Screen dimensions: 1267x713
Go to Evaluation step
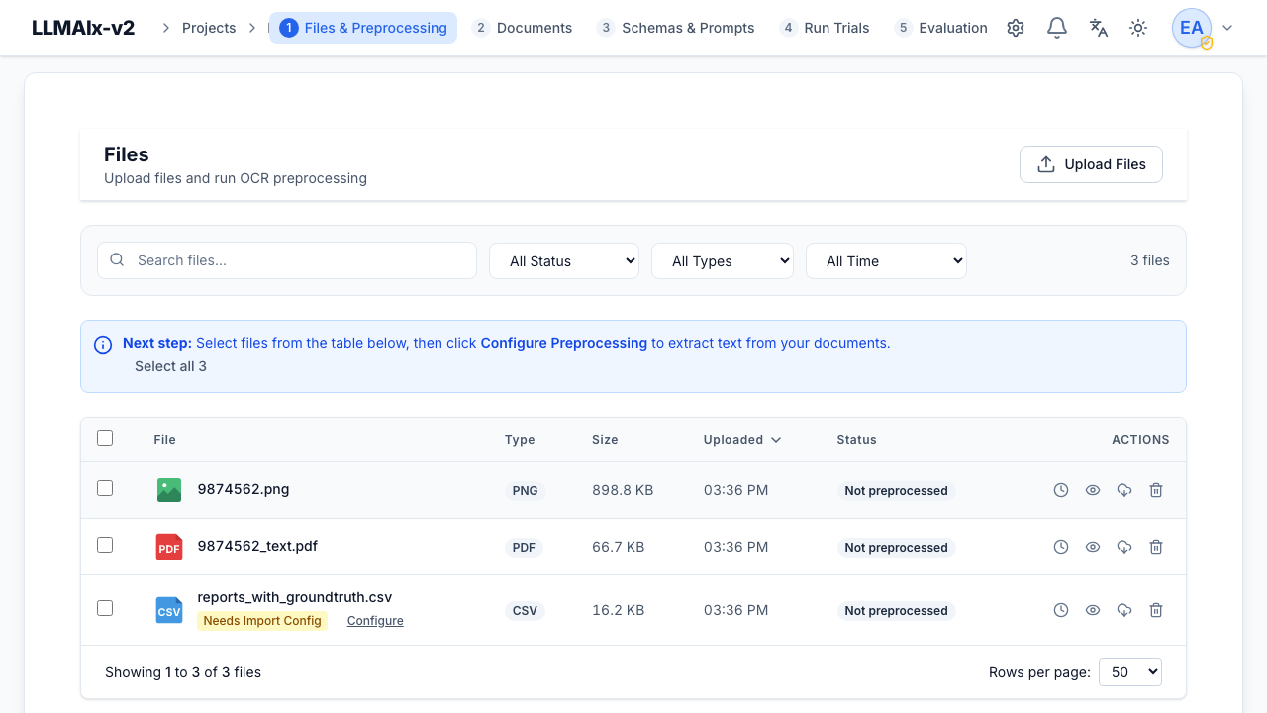[x=940, y=28]
